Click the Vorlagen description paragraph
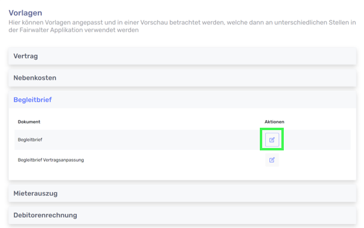This screenshot has height=228, width=364. pyautogui.click(x=182, y=26)
